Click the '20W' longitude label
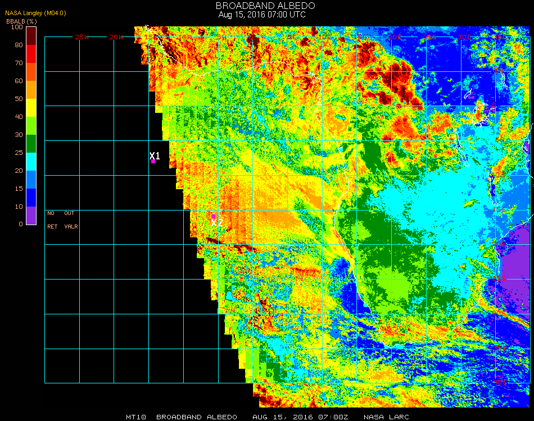This screenshot has height=421, width=534. pos(116,37)
